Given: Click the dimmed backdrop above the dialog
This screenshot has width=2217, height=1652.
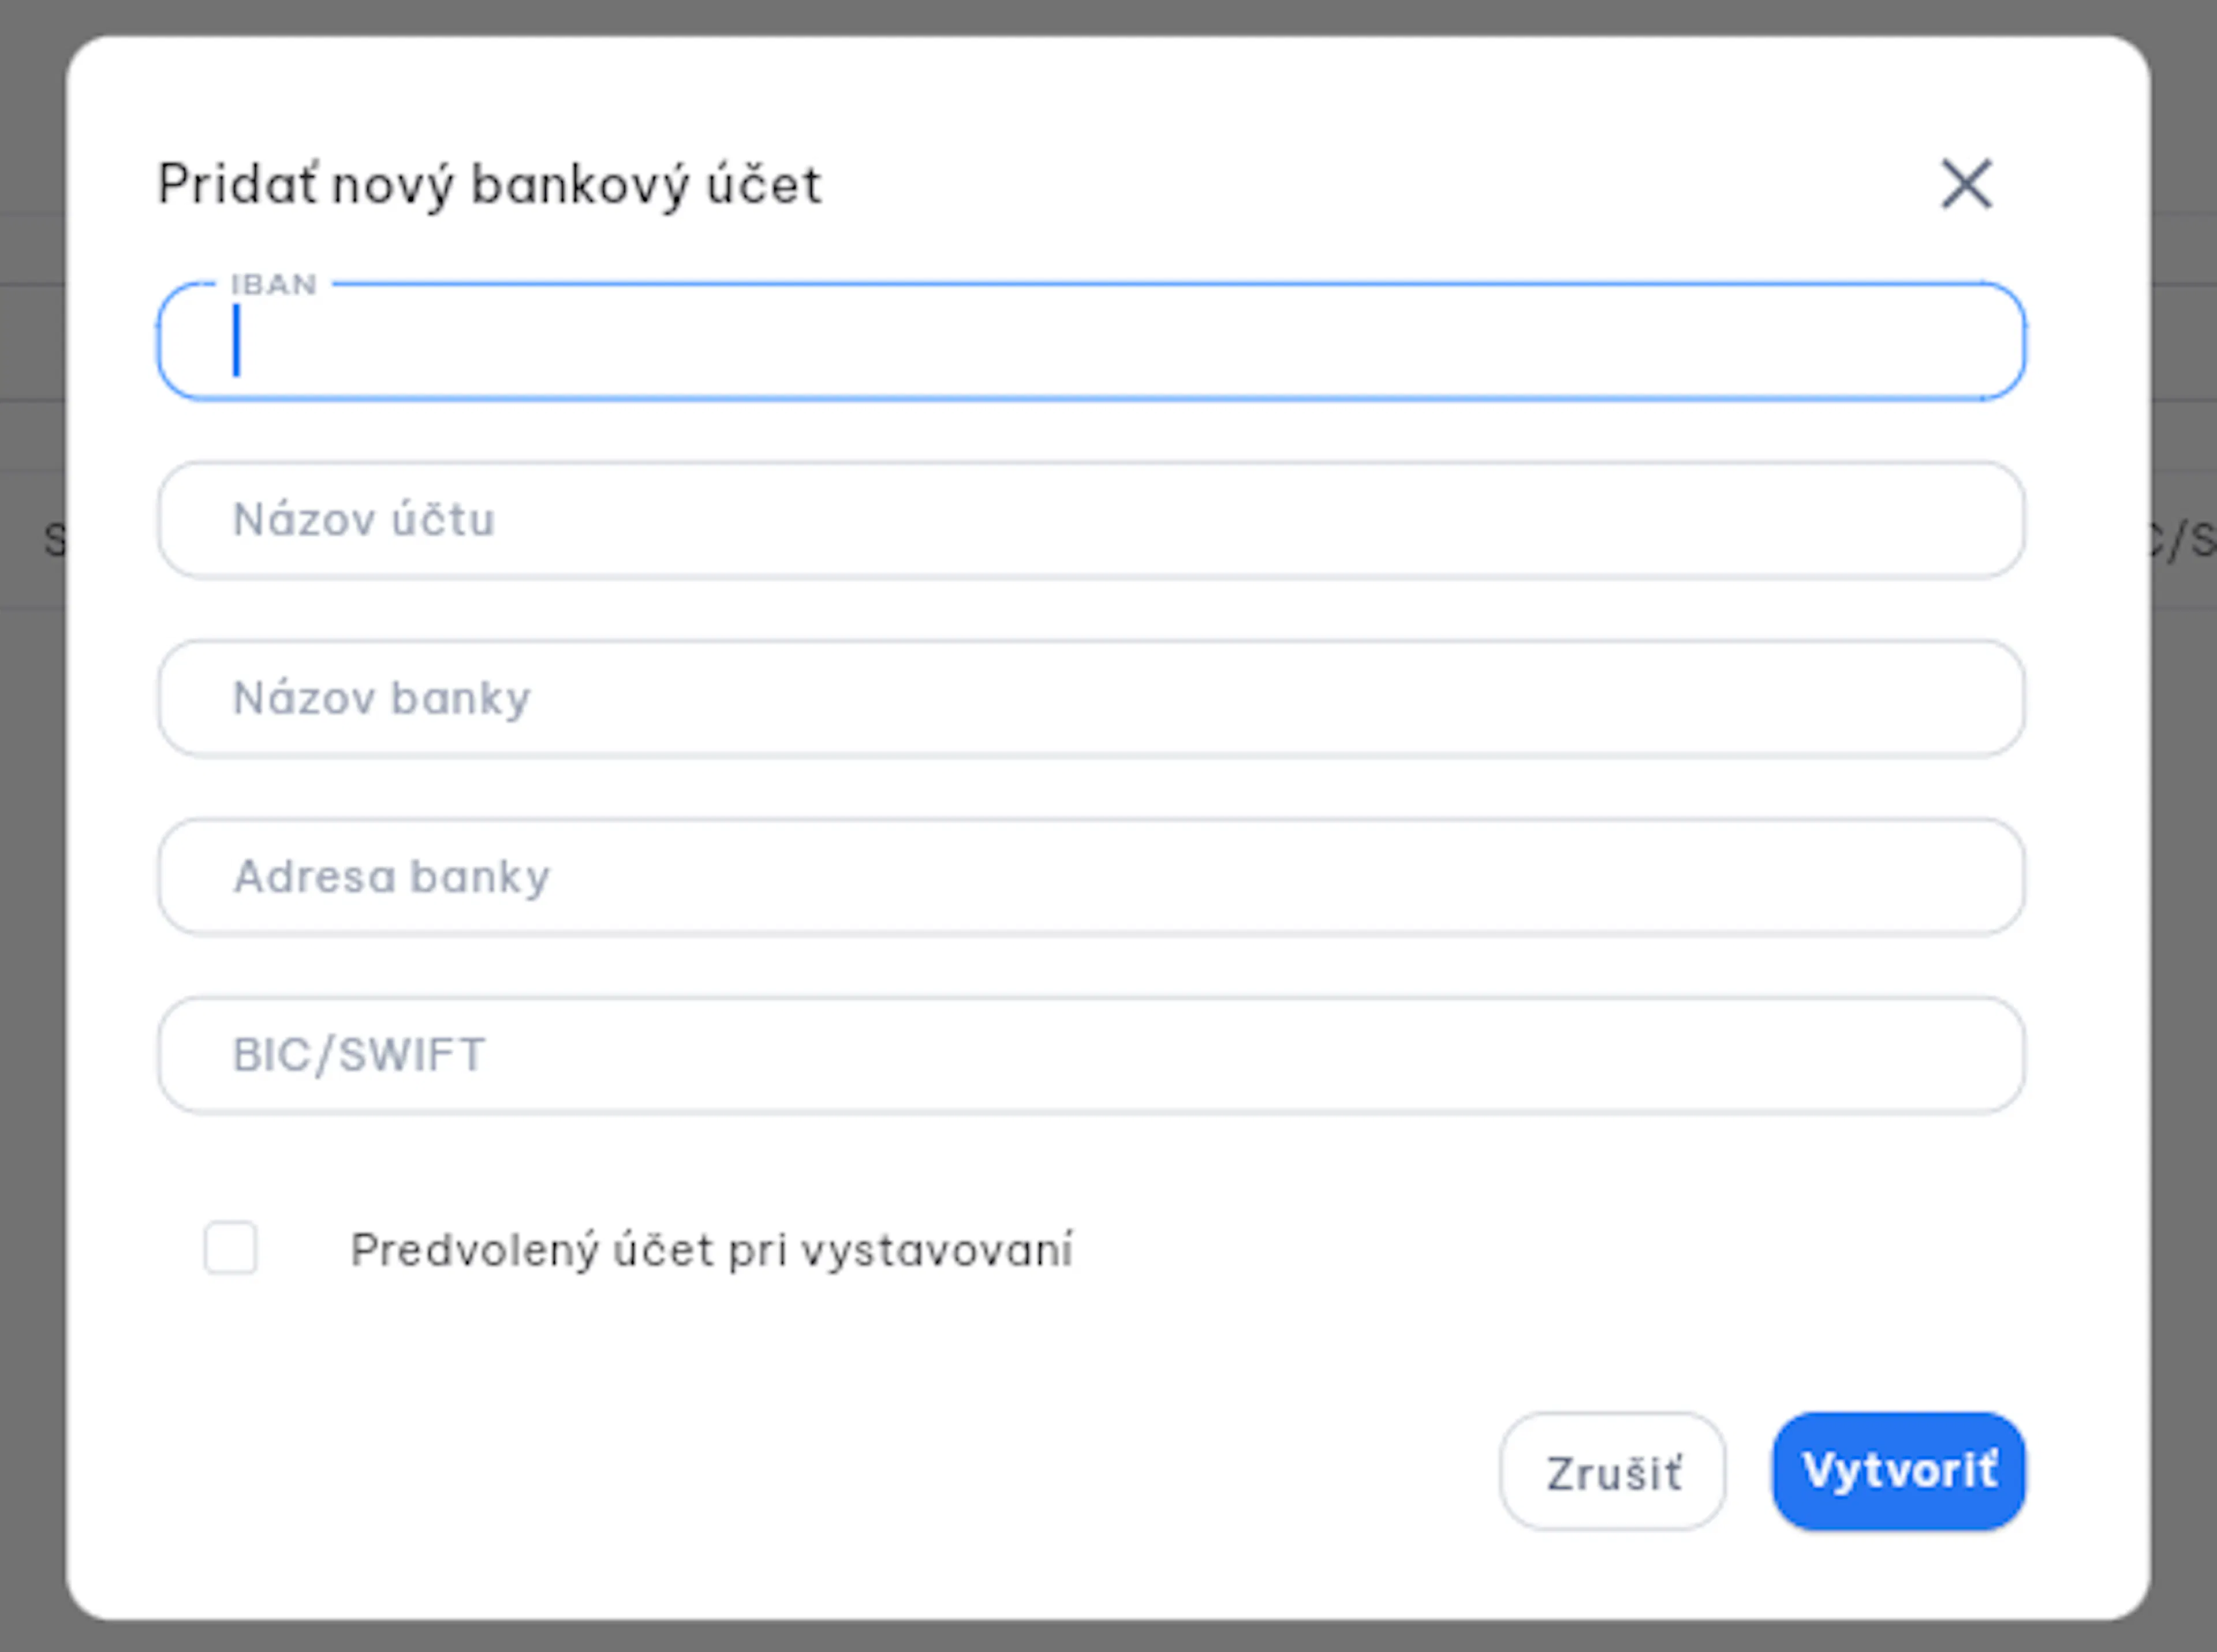Looking at the screenshot, I should [1108, 17].
